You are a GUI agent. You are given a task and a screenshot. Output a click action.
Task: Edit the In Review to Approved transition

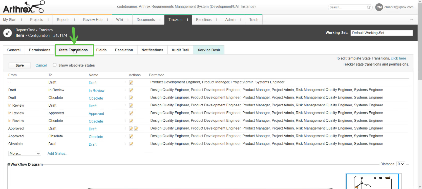click(131, 113)
